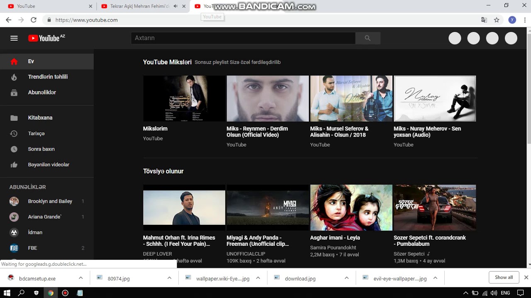Viewport: 531px width, 298px height.
Task: Show hidden system tray icons chevron
Action: (x=466, y=293)
